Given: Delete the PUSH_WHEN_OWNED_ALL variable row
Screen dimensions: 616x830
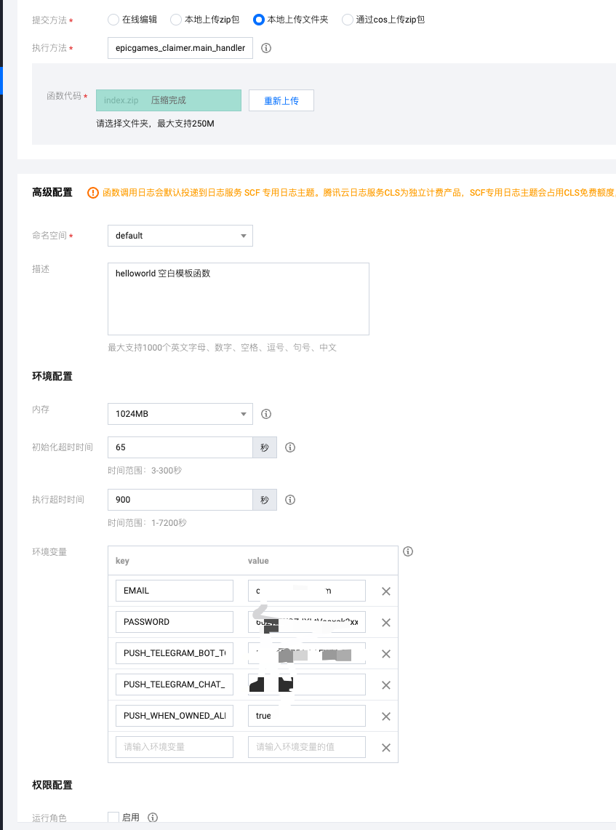Looking at the screenshot, I should [x=386, y=717].
